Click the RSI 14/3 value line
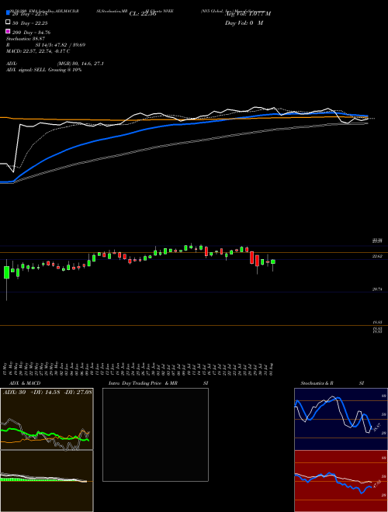This screenshot has height=512, width=388. coord(46,45)
